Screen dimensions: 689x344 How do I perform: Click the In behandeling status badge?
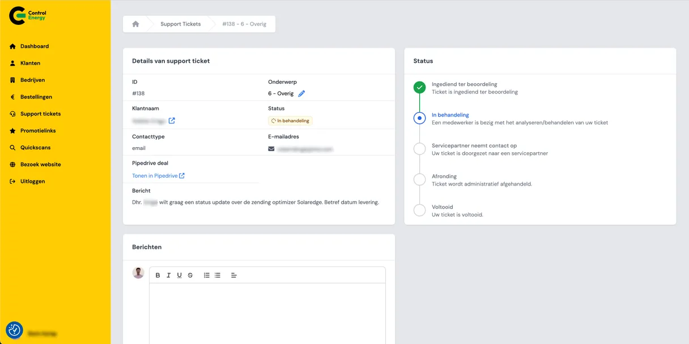(290, 121)
